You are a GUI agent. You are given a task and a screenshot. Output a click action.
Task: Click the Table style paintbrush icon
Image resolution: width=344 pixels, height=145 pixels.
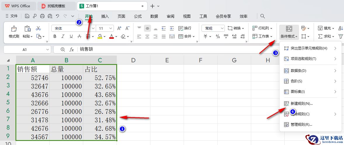304,28
